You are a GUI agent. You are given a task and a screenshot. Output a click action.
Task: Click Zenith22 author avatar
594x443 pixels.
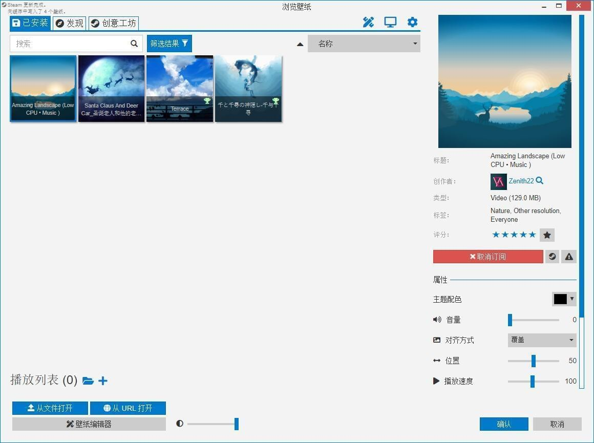498,181
